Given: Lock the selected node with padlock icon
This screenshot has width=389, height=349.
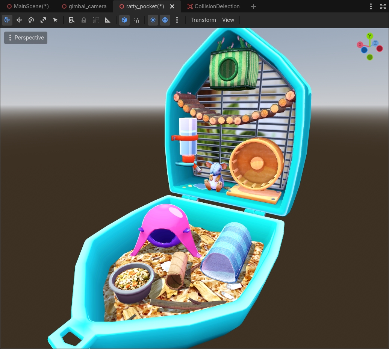Looking at the screenshot, I should [x=84, y=20].
